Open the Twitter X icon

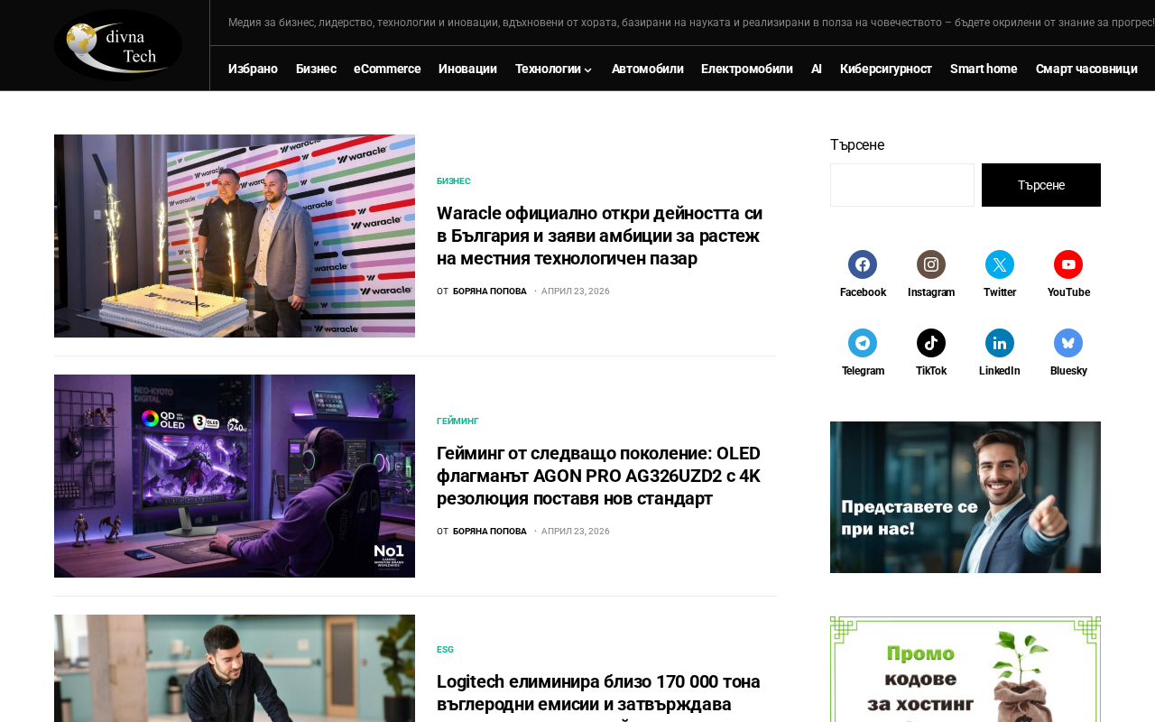tap(1000, 264)
